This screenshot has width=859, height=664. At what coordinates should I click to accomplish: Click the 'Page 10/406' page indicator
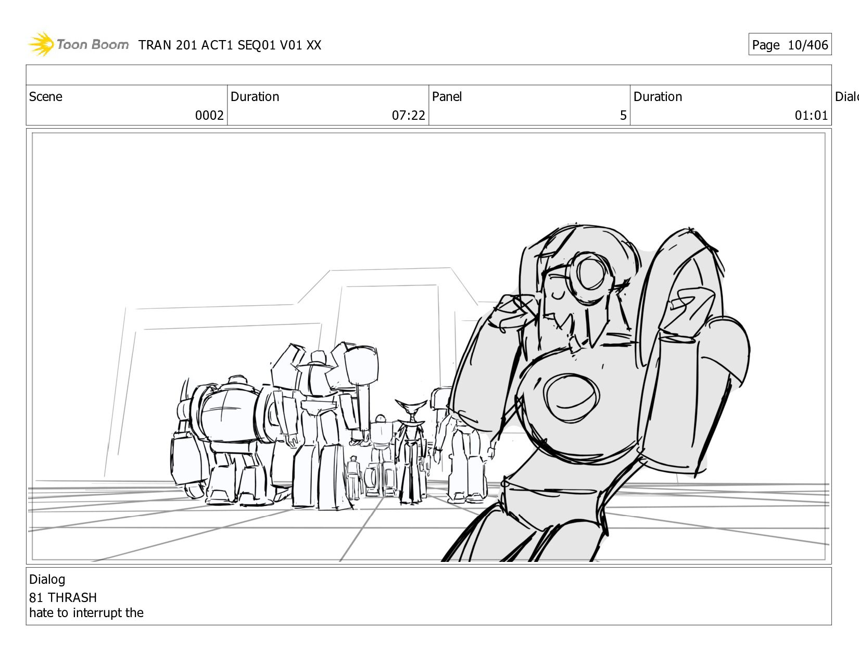[790, 45]
